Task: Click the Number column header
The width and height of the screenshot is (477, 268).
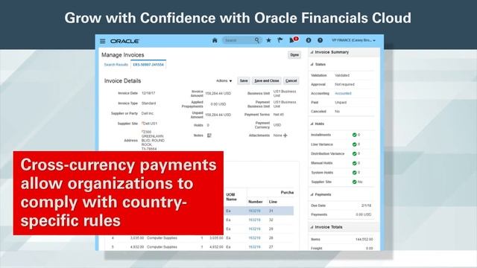Action: pos(255,202)
